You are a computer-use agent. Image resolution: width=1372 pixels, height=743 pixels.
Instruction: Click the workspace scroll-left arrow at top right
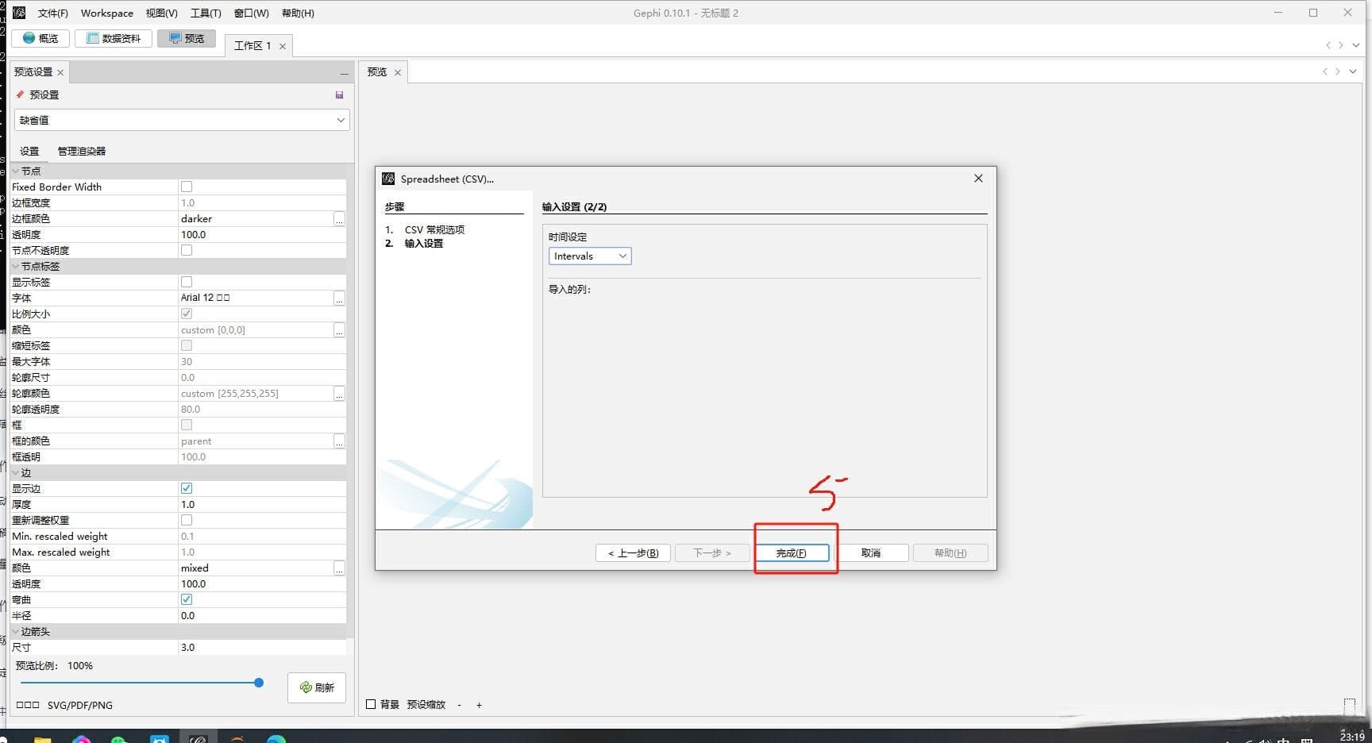point(1328,45)
